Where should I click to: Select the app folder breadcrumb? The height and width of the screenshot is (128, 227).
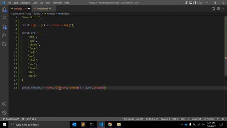(x=29, y=14)
